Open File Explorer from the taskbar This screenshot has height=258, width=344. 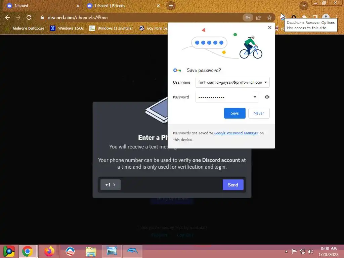point(91,251)
